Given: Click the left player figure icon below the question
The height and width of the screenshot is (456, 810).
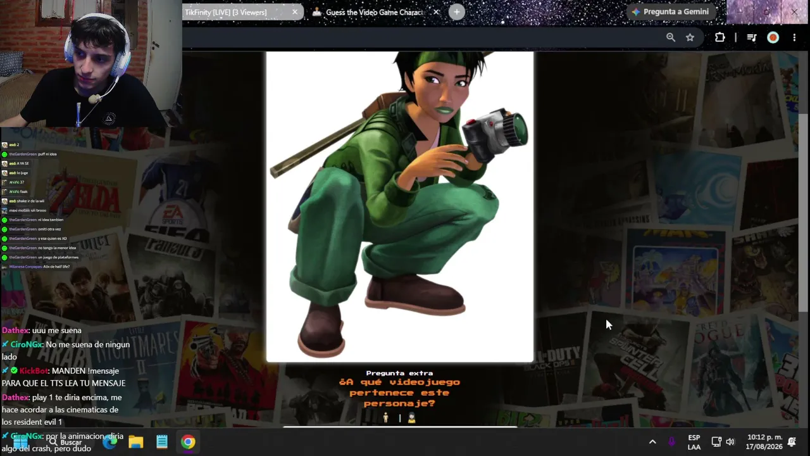Looking at the screenshot, I should (385, 418).
